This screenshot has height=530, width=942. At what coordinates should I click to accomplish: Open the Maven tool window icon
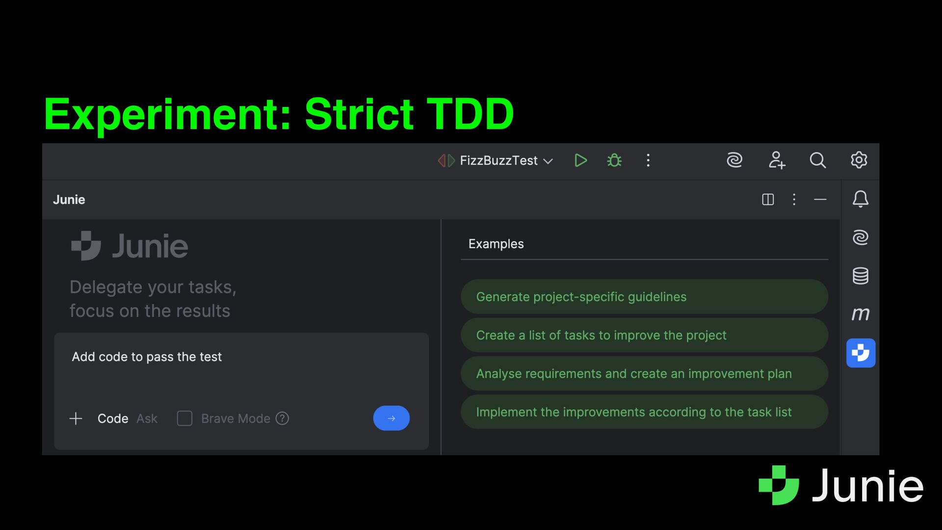pyautogui.click(x=860, y=314)
